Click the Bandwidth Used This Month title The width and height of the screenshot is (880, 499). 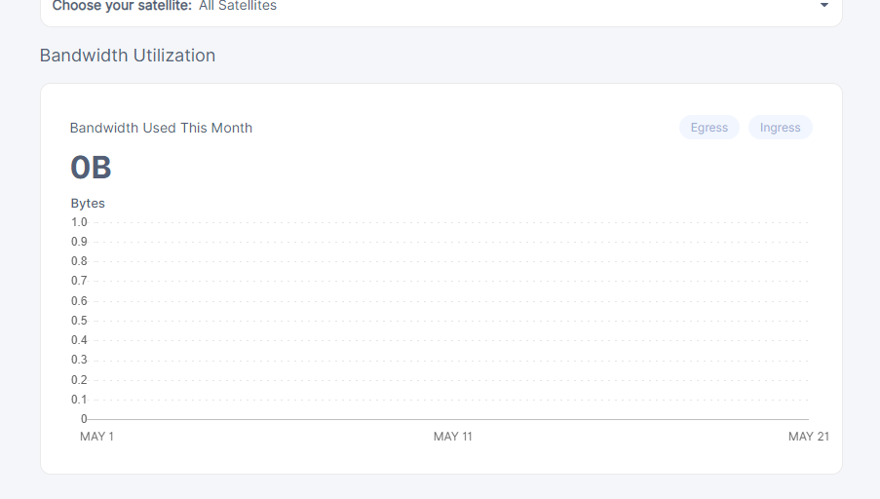(x=161, y=128)
